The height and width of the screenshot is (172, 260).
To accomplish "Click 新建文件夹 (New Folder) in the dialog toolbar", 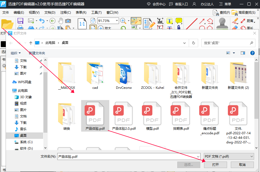I will 37,53.
